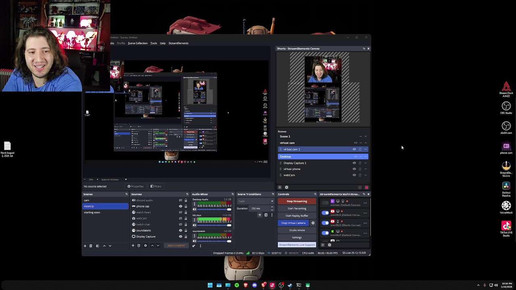Open the Profile menu
The image size is (516, 290).
121,43
